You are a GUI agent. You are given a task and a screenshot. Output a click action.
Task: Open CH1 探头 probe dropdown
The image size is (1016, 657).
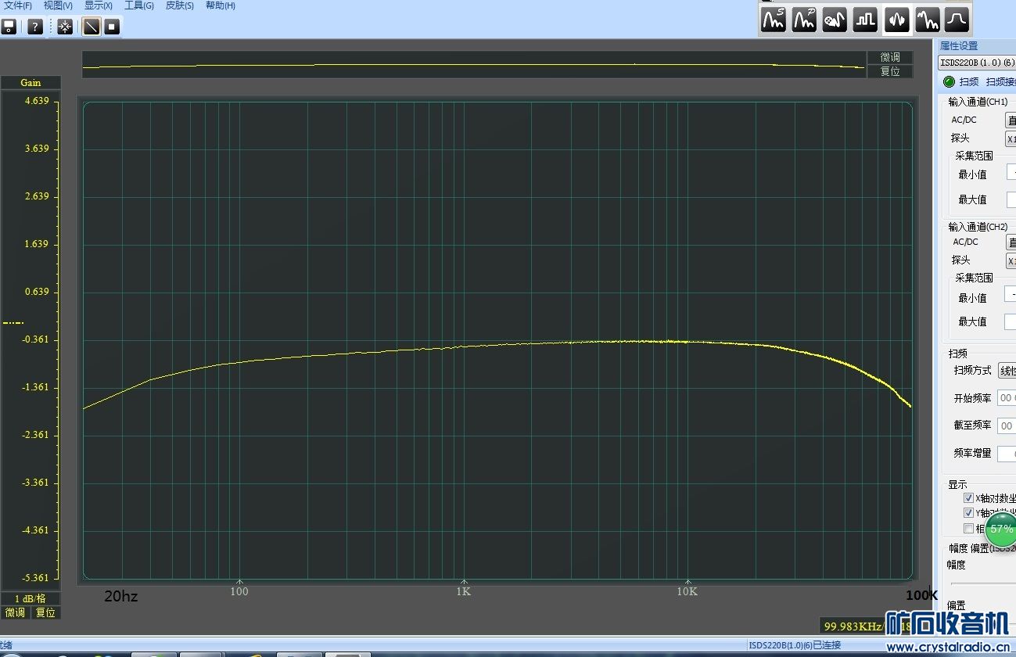pos(1011,139)
